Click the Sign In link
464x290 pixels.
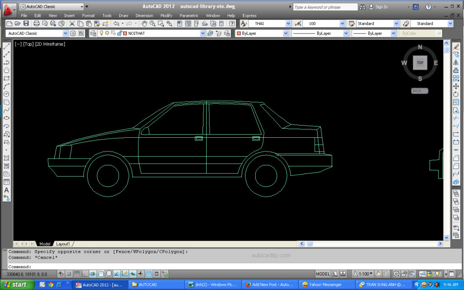[x=381, y=7]
